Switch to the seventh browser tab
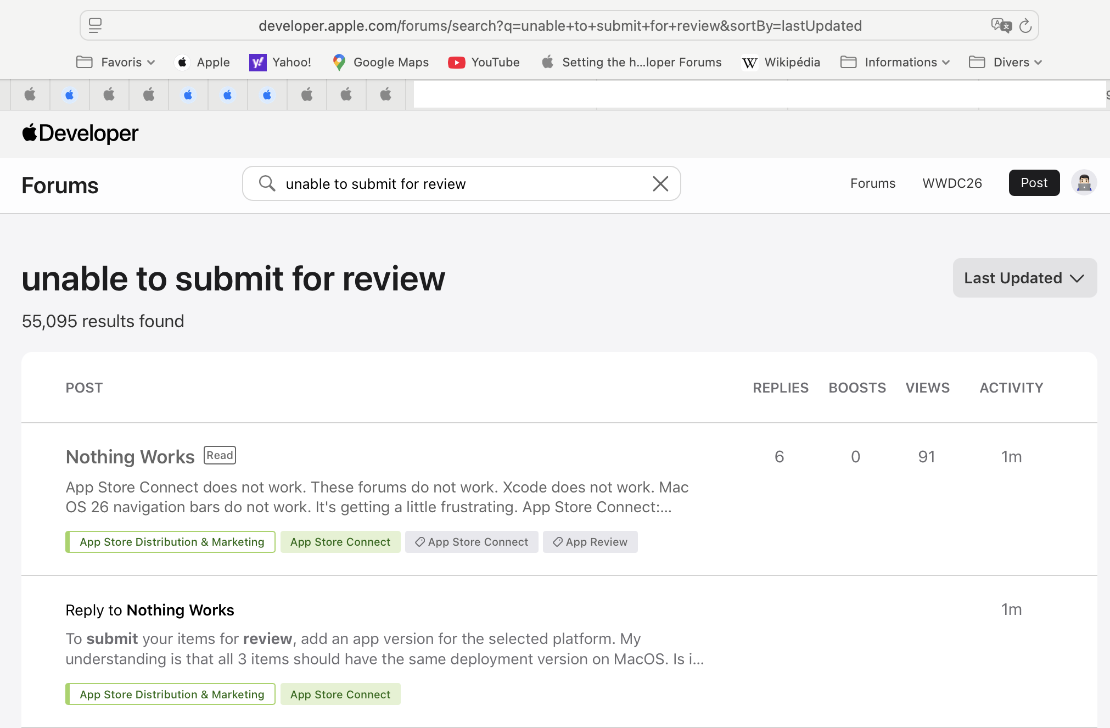This screenshot has width=1110, height=728. [267, 95]
